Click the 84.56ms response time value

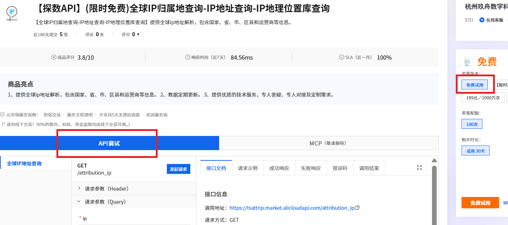tap(242, 57)
